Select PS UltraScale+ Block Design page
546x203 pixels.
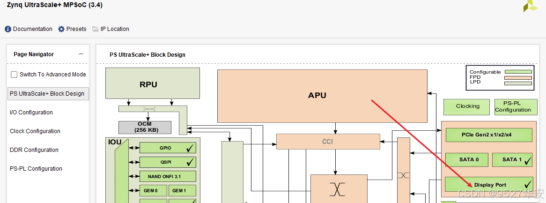pos(48,93)
